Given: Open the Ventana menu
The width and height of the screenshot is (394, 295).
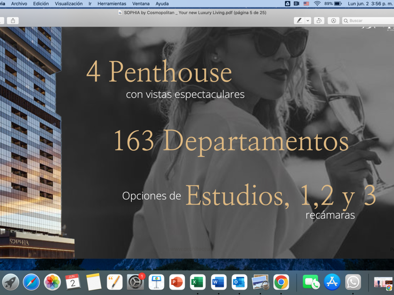Looking at the screenshot, I should pyautogui.click(x=141, y=4).
